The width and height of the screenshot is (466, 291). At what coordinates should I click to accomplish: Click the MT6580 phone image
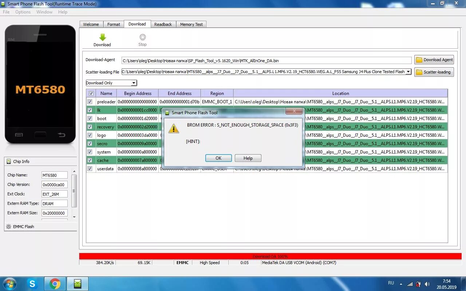[40, 84]
